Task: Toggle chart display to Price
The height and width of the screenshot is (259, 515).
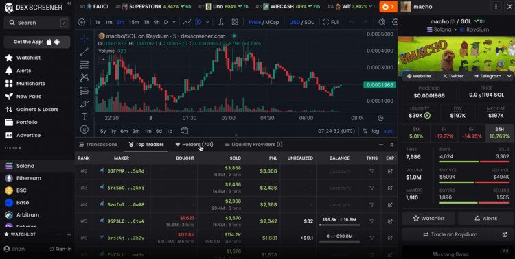Action: (x=255, y=22)
